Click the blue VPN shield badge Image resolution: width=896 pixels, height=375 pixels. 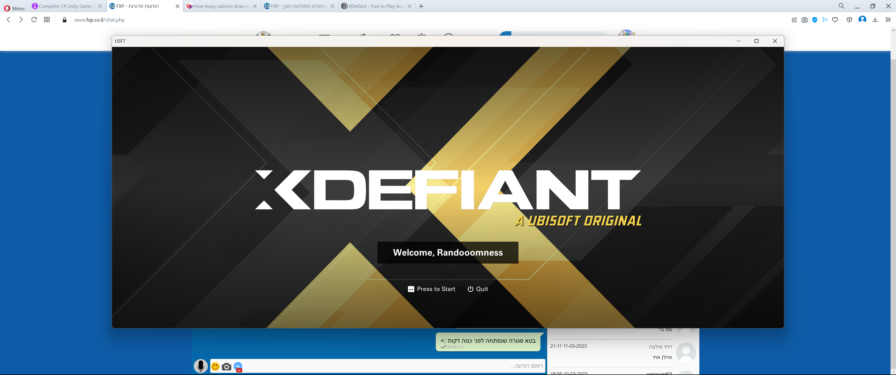point(814,20)
